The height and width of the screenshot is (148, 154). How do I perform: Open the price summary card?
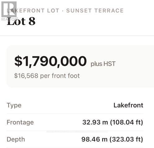pyautogui.click(x=80, y=67)
